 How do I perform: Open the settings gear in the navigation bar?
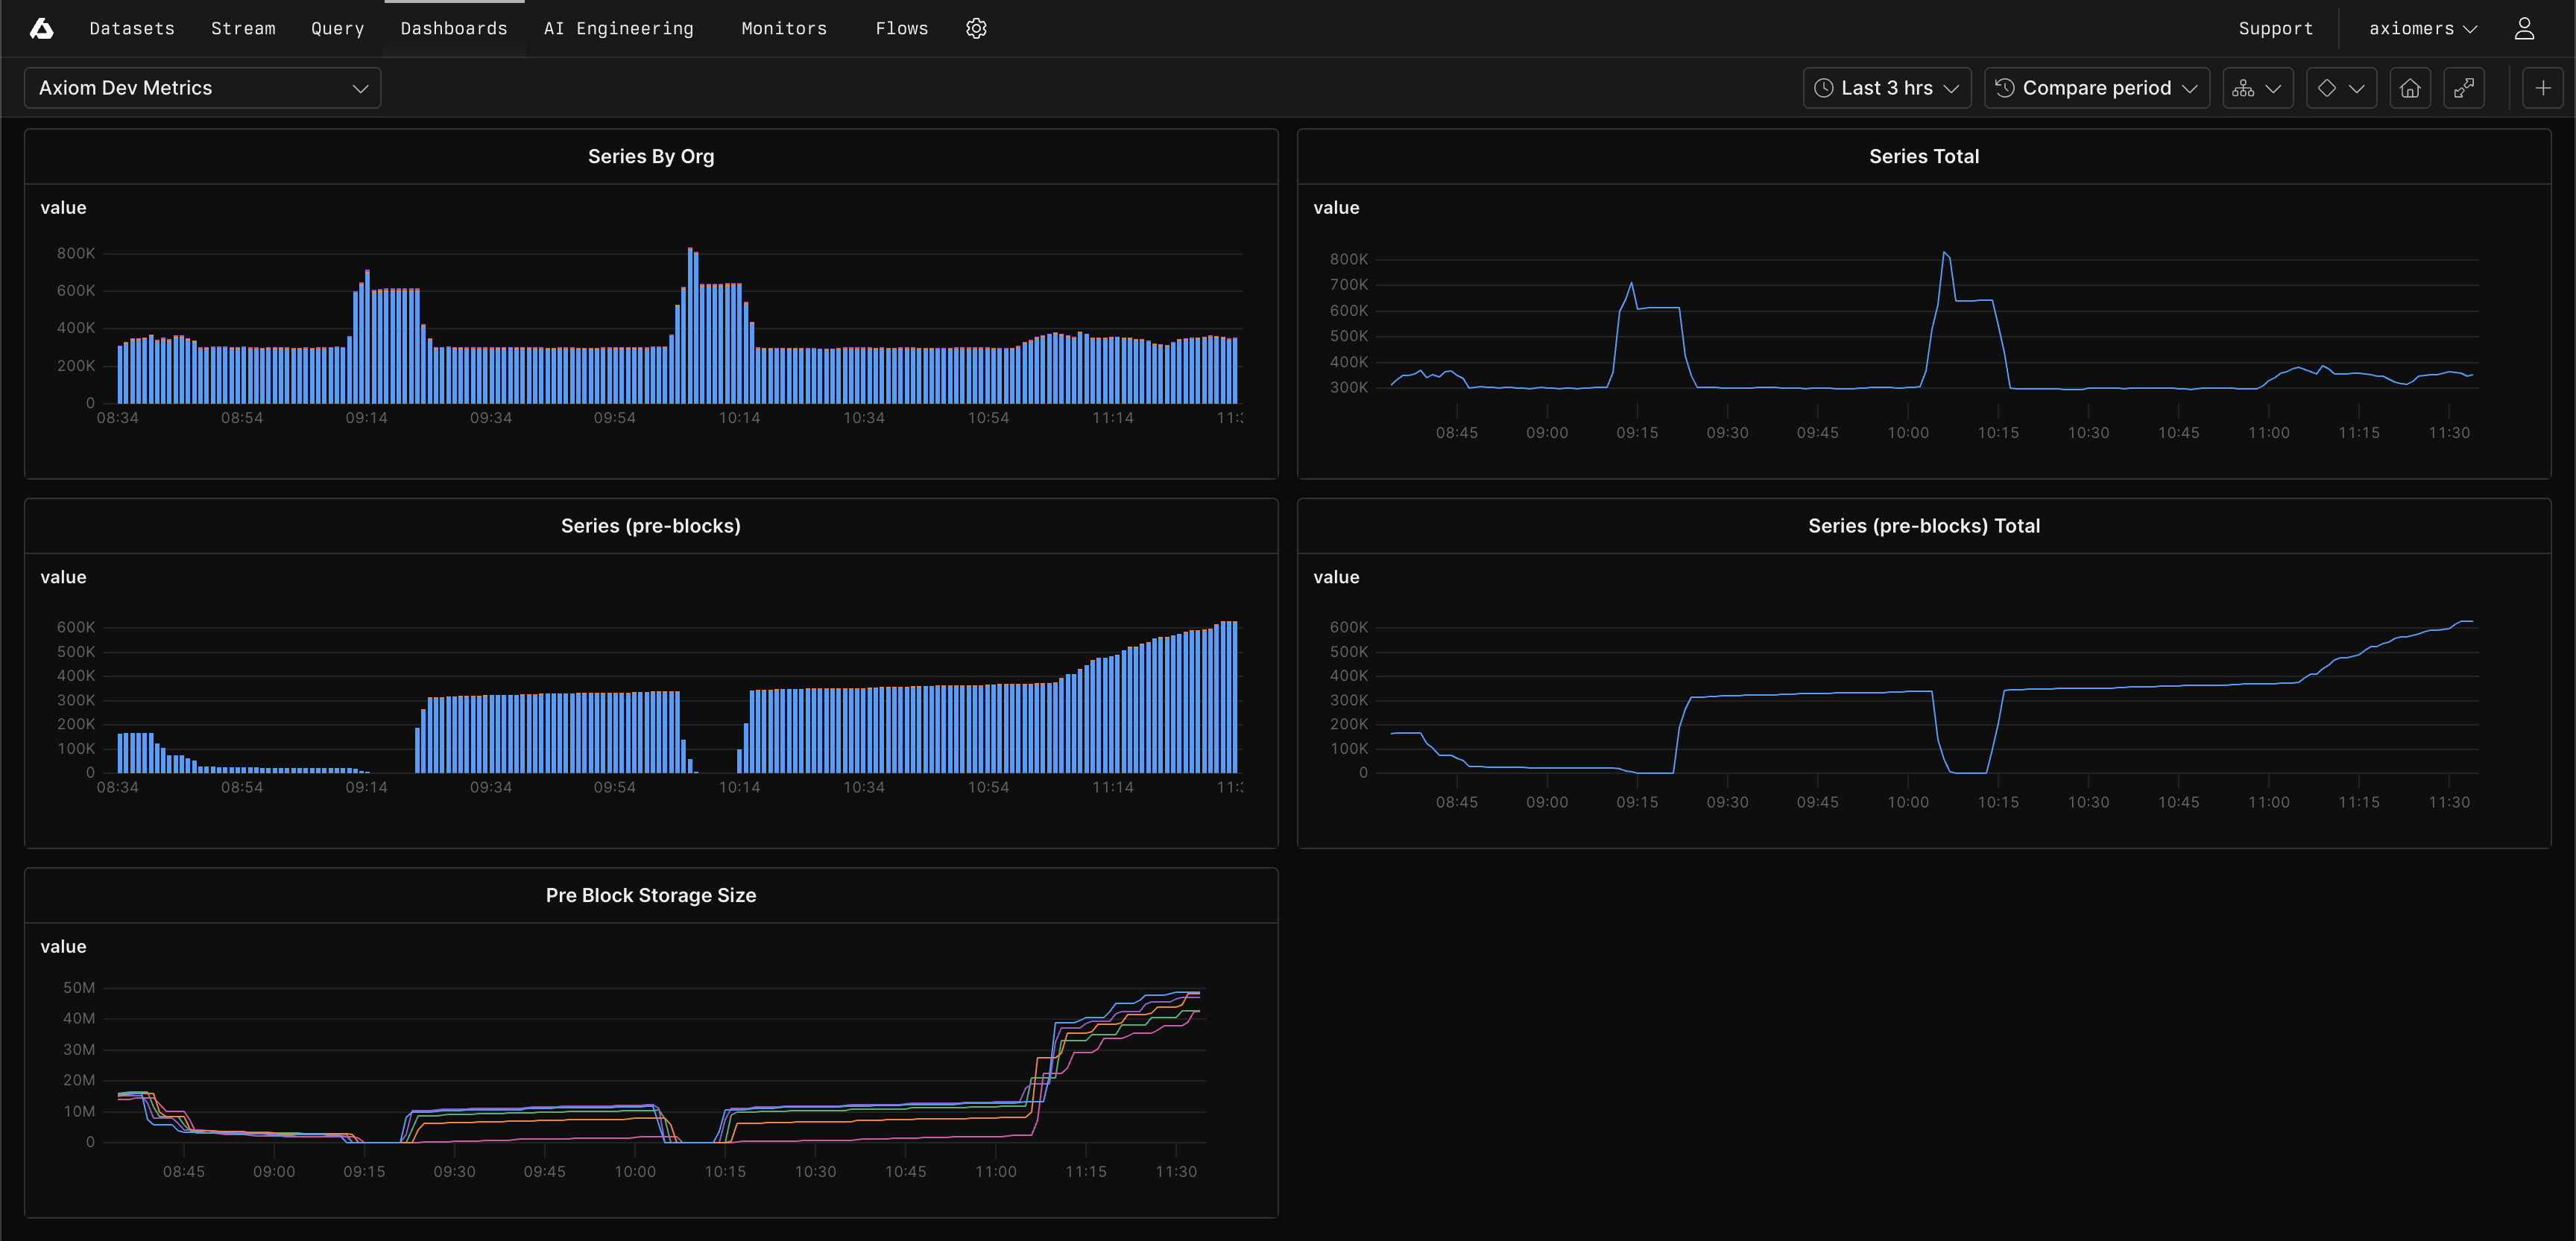coord(976,28)
